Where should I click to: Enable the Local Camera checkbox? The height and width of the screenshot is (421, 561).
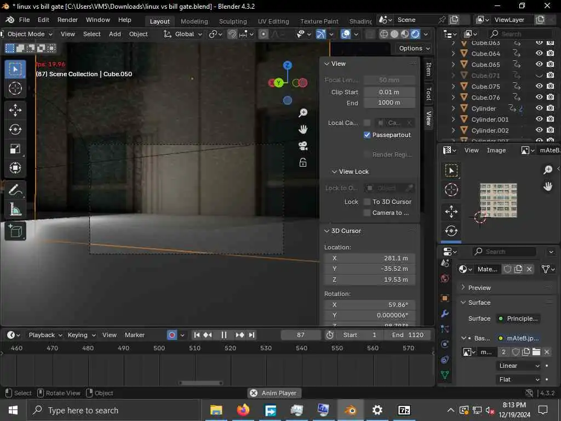click(x=367, y=123)
